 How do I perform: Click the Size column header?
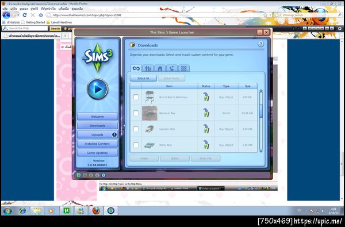[x=247, y=86]
